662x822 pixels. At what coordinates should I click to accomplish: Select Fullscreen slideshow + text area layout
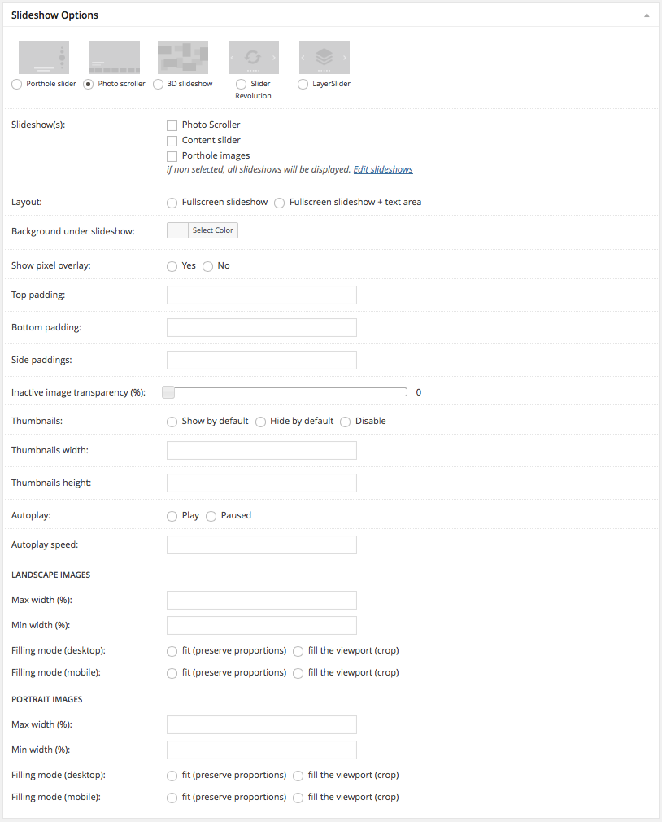click(280, 203)
